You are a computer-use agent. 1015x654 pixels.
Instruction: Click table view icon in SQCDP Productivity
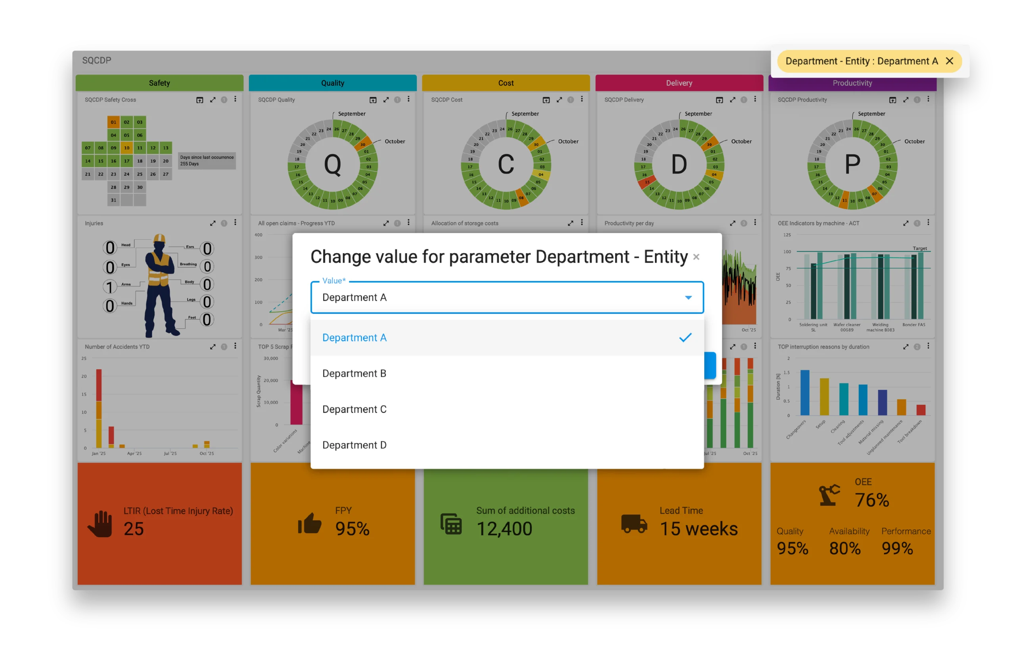point(892,100)
